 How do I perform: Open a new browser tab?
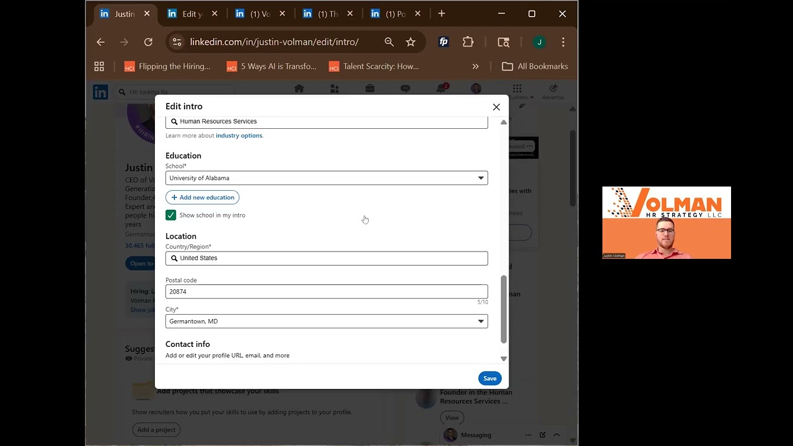click(441, 14)
